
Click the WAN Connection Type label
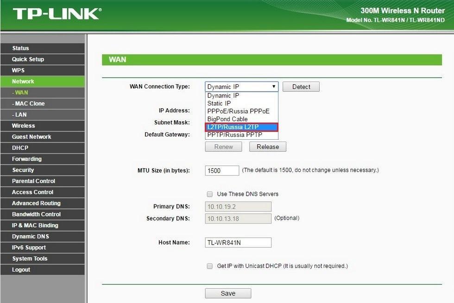click(x=159, y=87)
